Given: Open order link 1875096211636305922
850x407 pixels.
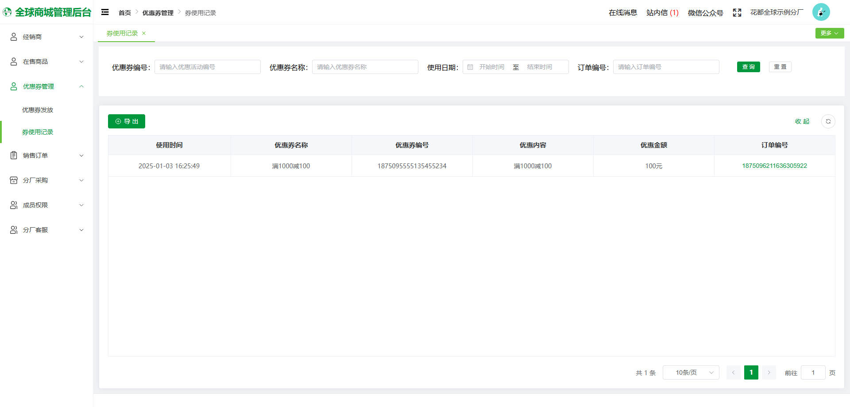Looking at the screenshot, I should coord(774,166).
